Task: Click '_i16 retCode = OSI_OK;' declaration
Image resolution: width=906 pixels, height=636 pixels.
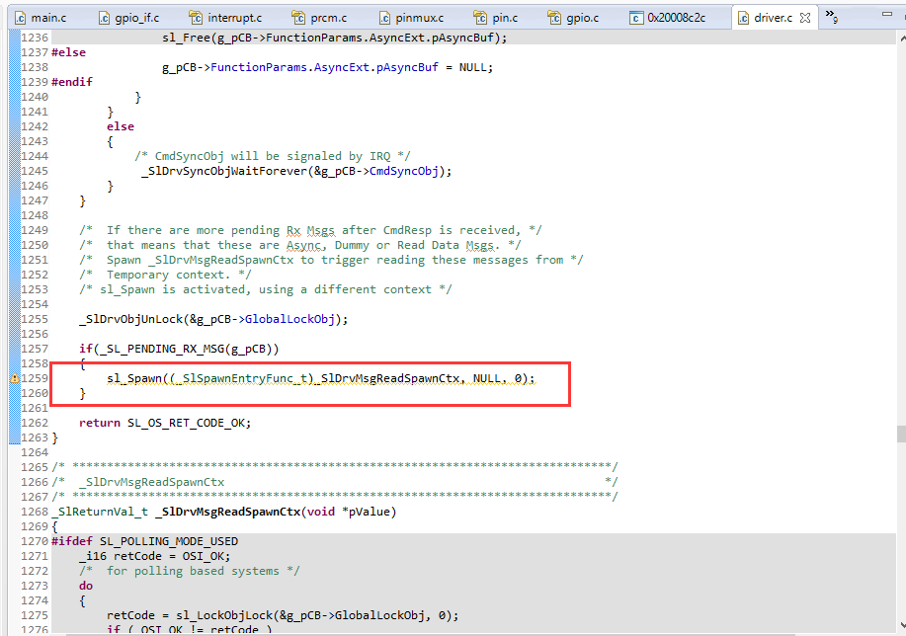Action: (x=155, y=556)
